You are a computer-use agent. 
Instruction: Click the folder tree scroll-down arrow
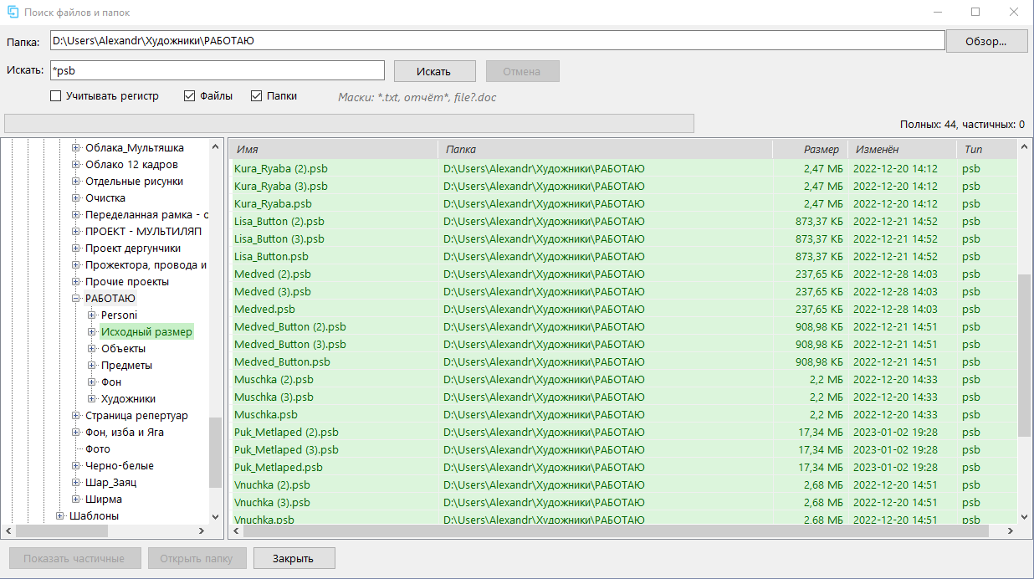(x=215, y=517)
